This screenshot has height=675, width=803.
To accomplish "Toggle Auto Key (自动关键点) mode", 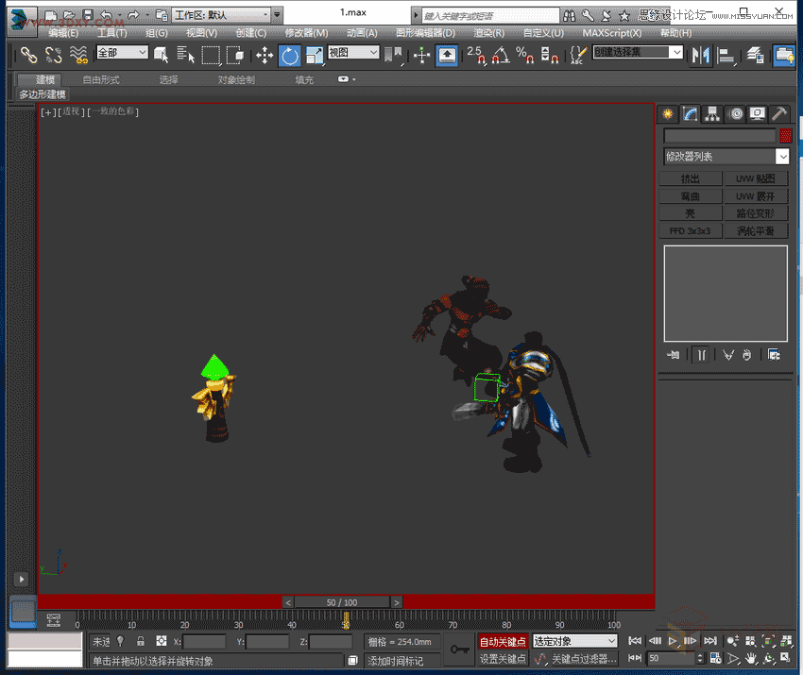I will [503, 642].
